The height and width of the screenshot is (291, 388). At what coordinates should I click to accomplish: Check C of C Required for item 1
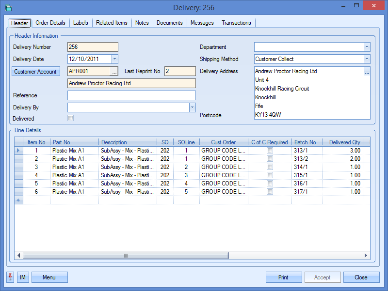pyautogui.click(x=270, y=151)
